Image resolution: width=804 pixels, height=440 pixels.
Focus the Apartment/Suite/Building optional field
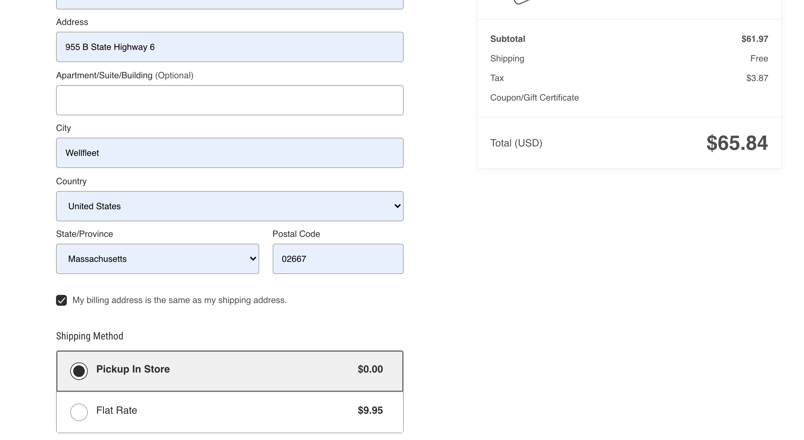pyautogui.click(x=230, y=100)
